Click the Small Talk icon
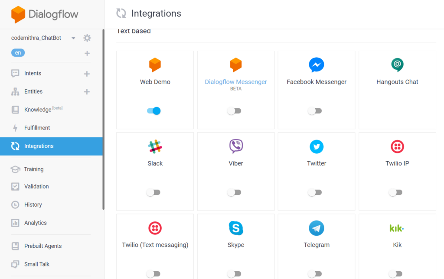 pos(15,264)
